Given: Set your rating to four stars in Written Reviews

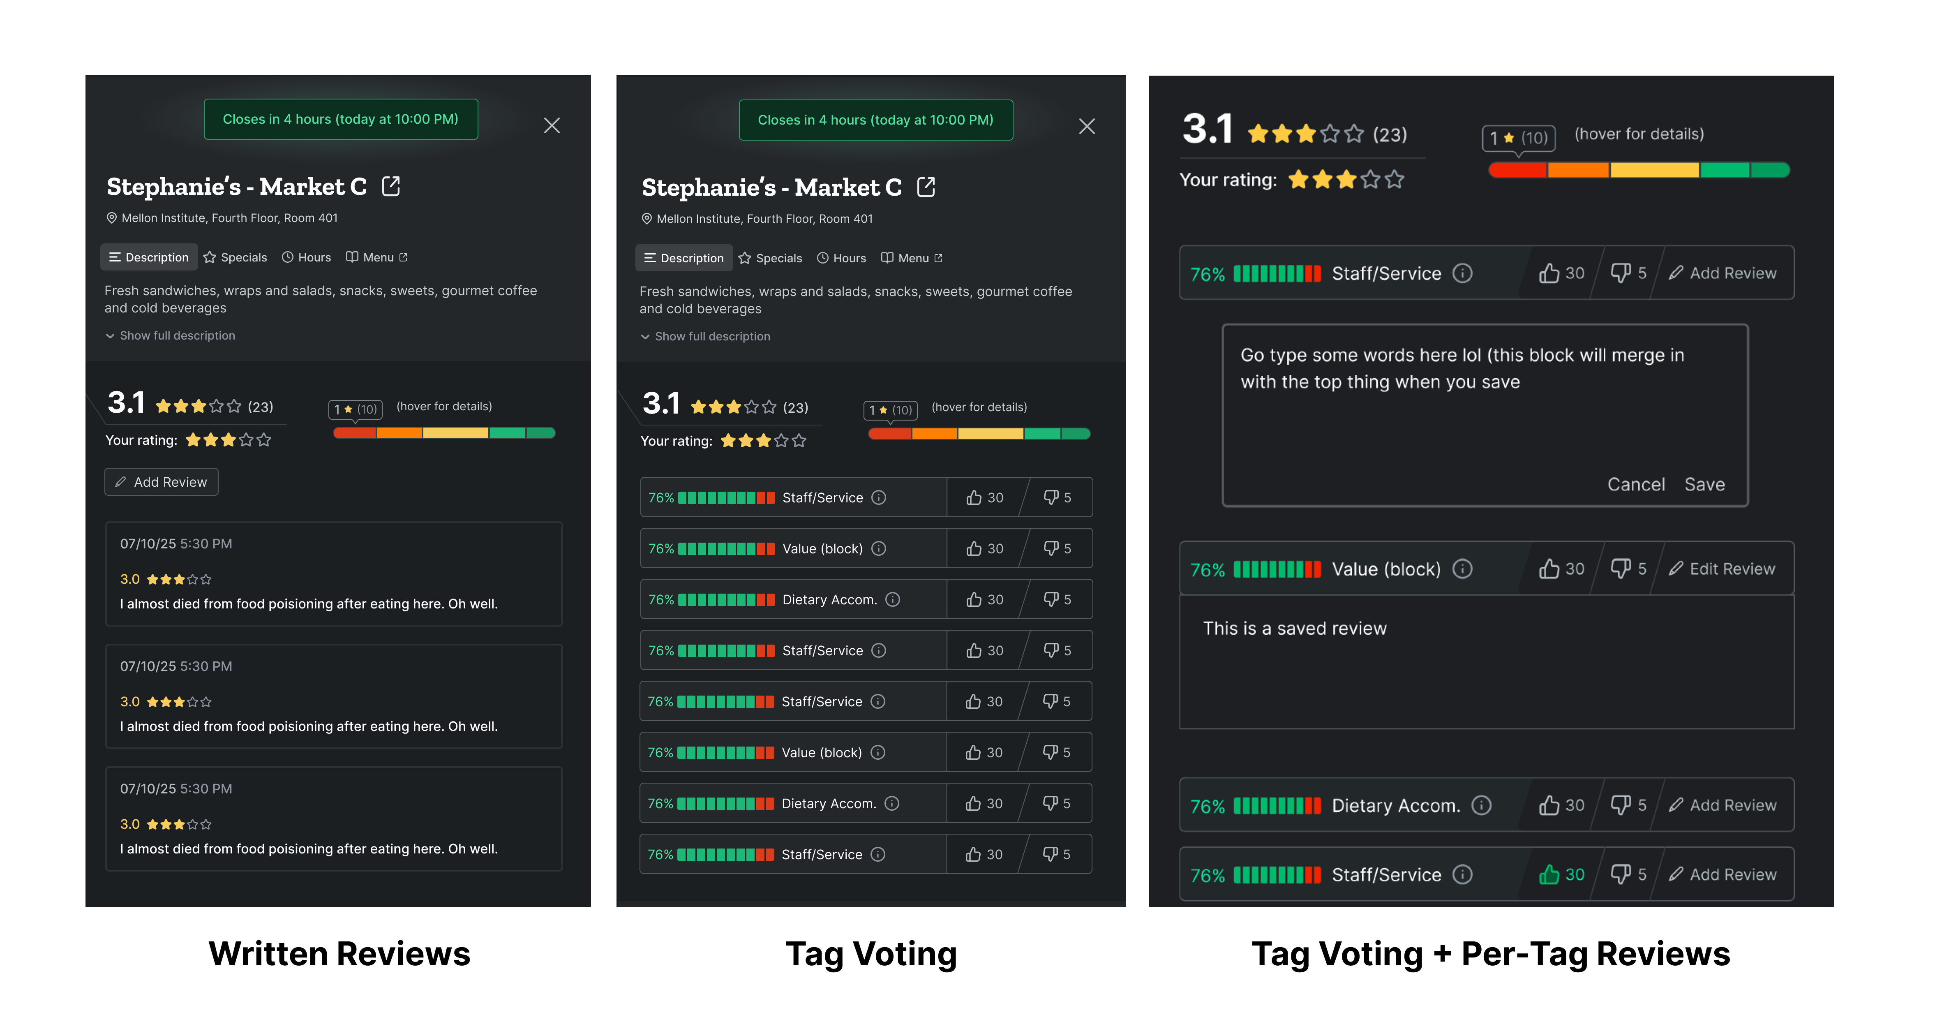Looking at the screenshot, I should (x=246, y=440).
